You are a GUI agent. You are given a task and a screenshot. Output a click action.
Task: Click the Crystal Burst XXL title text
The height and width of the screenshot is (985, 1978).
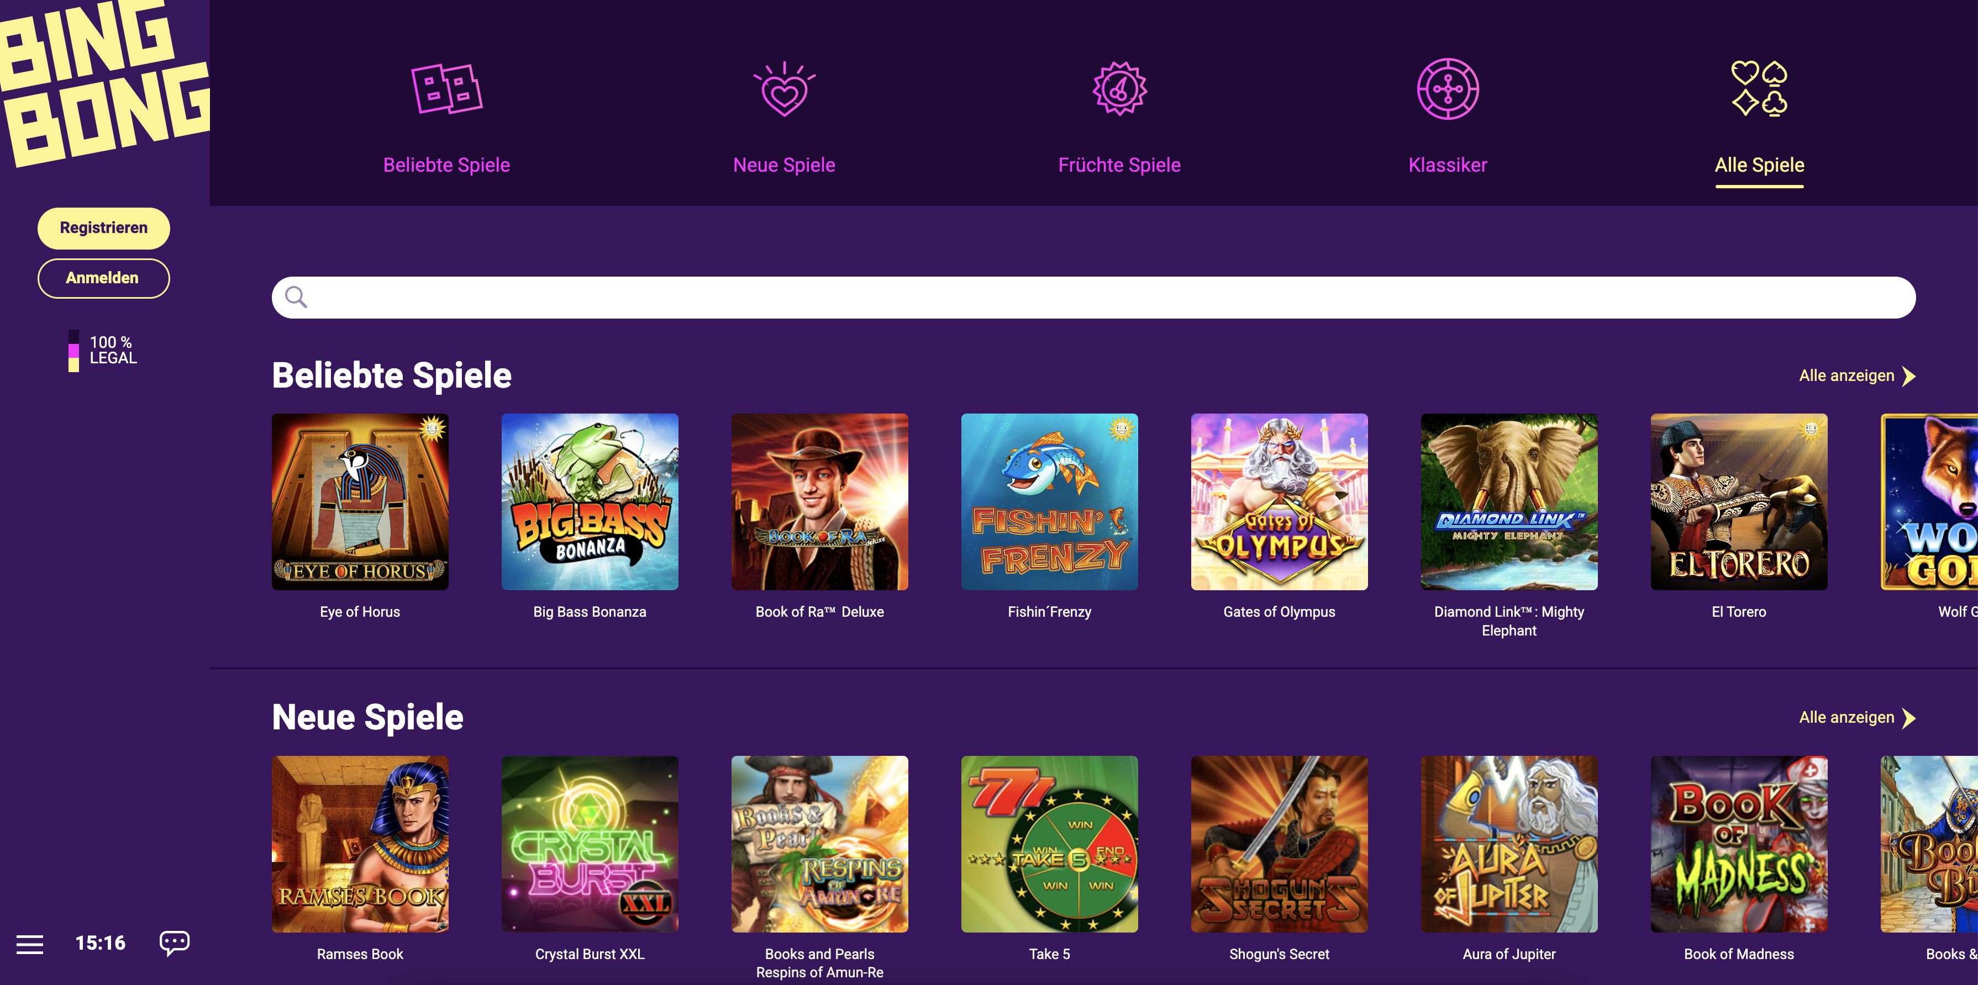590,954
